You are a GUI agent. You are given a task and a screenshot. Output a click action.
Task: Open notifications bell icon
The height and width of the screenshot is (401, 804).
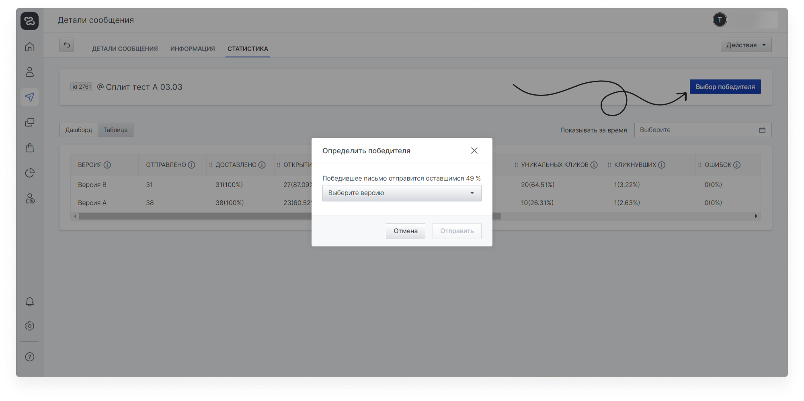pos(30,302)
